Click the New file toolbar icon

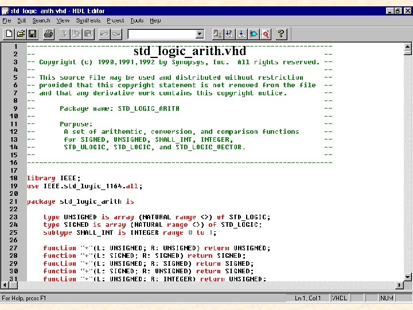coord(9,34)
